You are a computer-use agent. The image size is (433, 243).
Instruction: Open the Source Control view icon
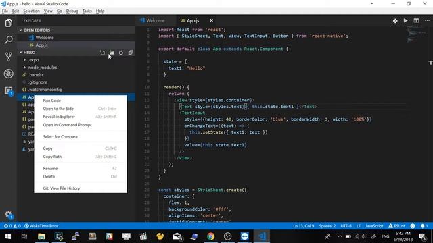pos(9,57)
